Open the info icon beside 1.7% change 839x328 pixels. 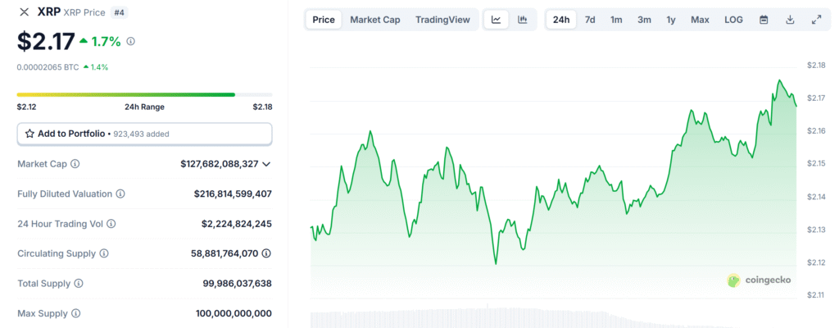[x=130, y=41]
